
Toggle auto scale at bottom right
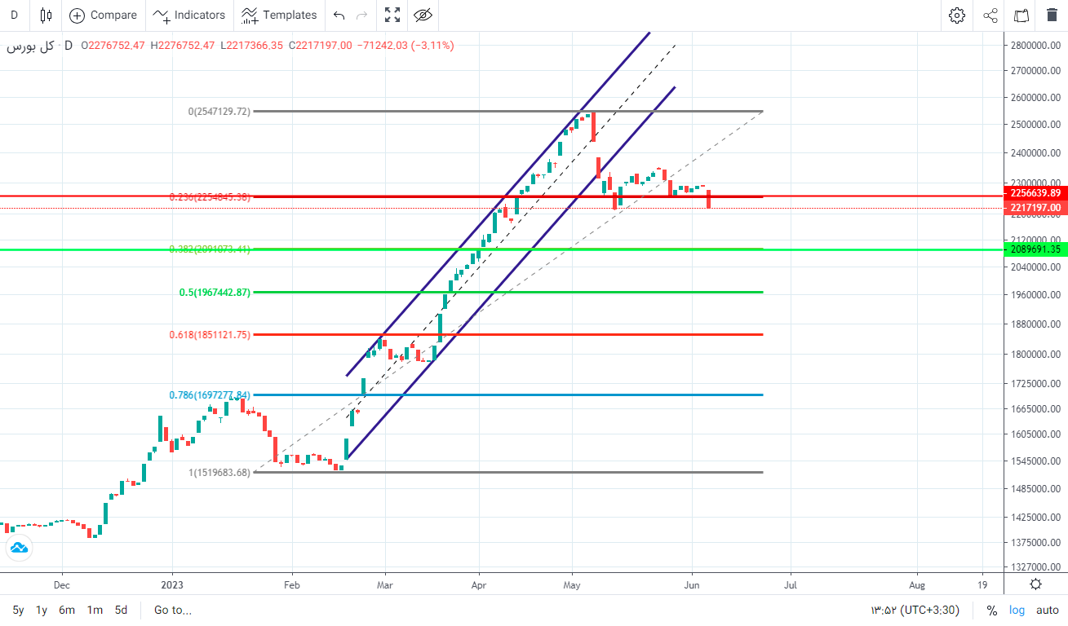click(1047, 610)
